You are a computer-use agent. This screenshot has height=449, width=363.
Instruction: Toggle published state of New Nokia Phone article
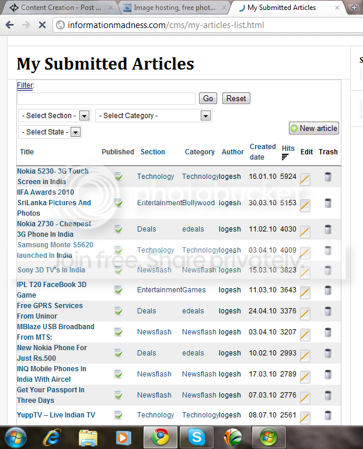(118, 353)
